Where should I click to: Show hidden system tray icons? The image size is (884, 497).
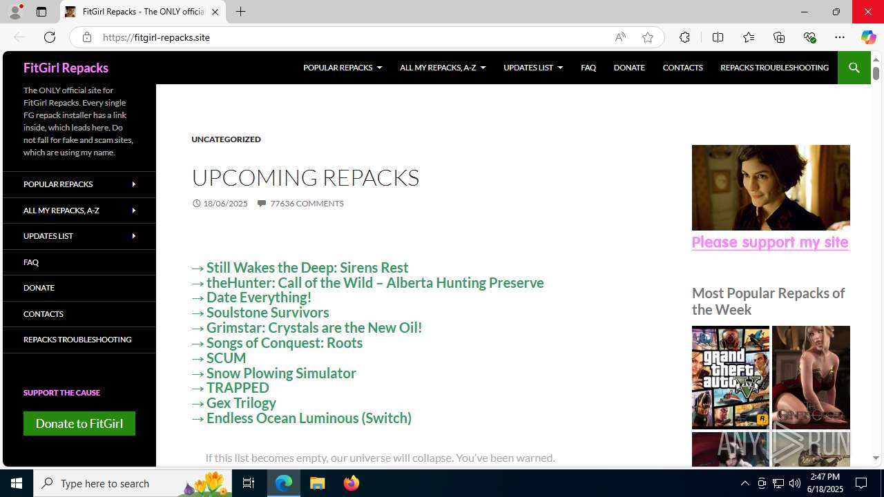click(x=744, y=483)
